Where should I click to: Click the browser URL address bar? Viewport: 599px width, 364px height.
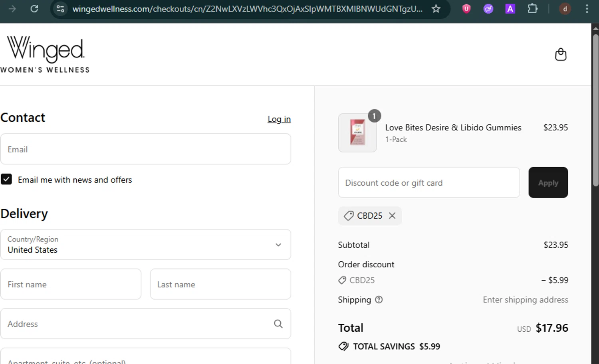pos(247,8)
